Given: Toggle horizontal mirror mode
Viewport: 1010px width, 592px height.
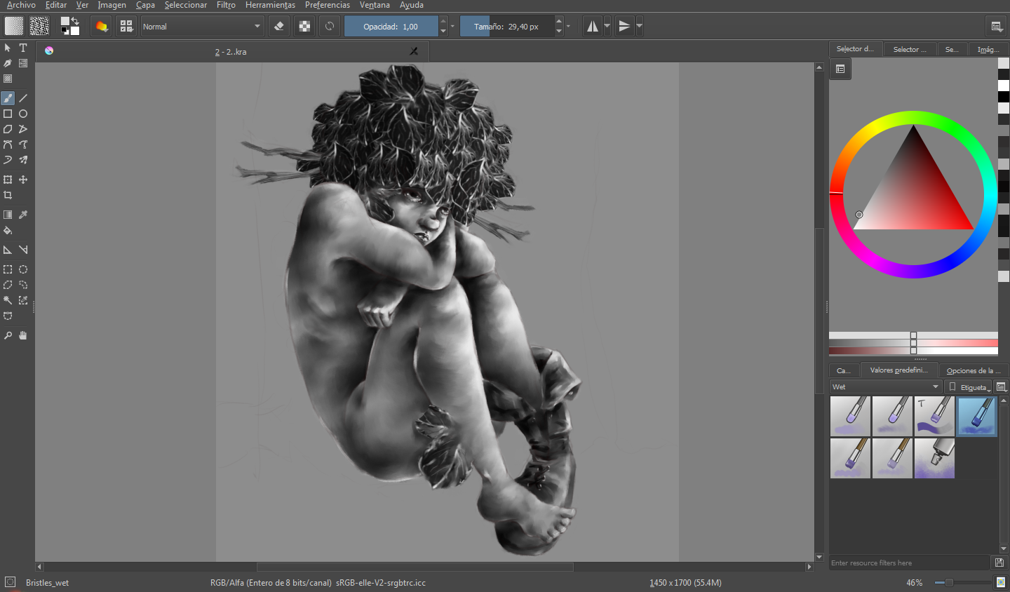Looking at the screenshot, I should (x=593, y=27).
